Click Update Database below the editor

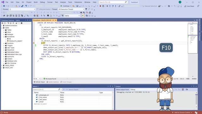click(53, 82)
